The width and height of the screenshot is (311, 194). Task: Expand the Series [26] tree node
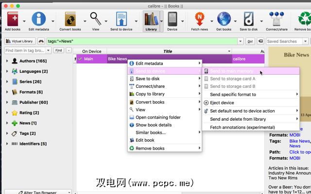(x=7, y=81)
